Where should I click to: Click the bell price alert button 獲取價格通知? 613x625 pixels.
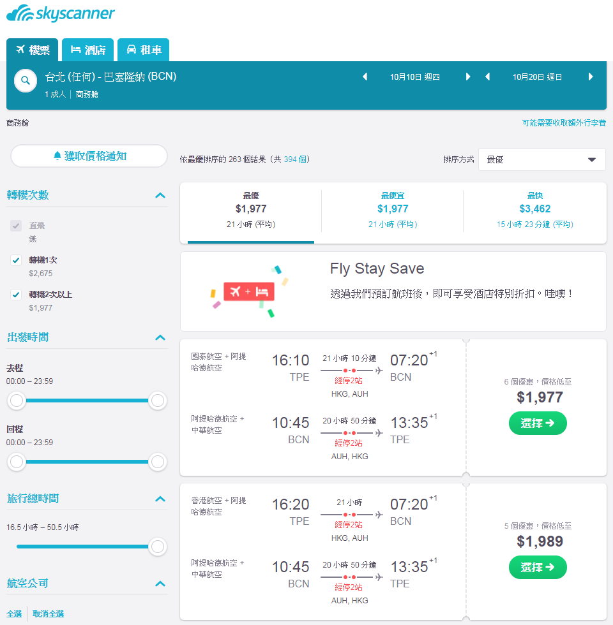pyautogui.click(x=89, y=156)
